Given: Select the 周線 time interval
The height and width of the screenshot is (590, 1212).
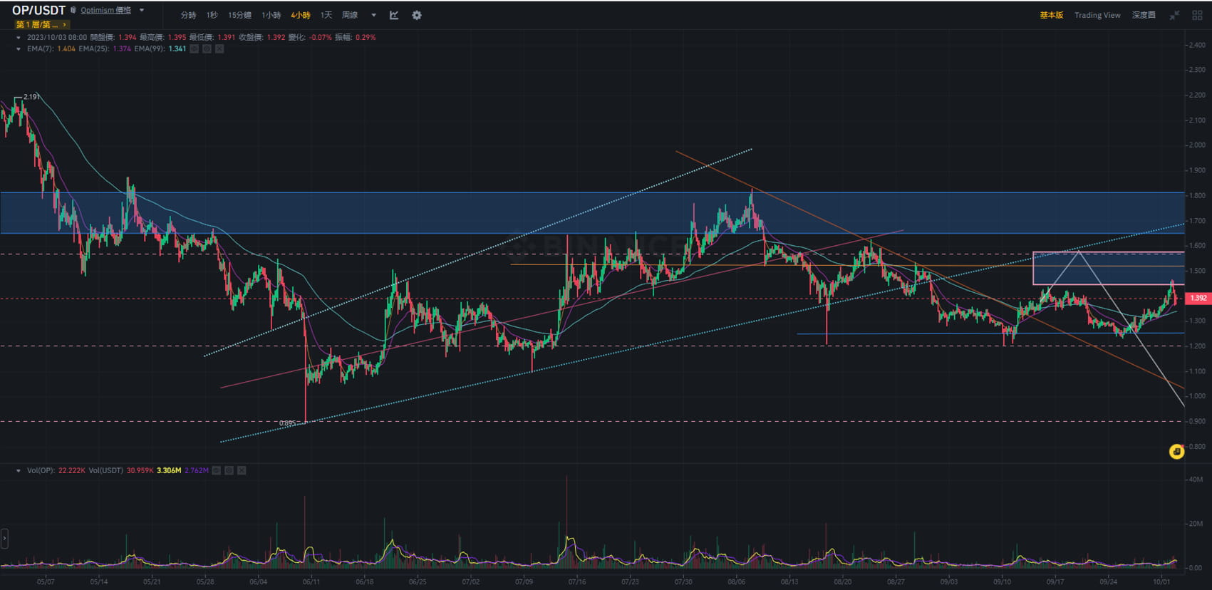Looking at the screenshot, I should coord(350,15).
